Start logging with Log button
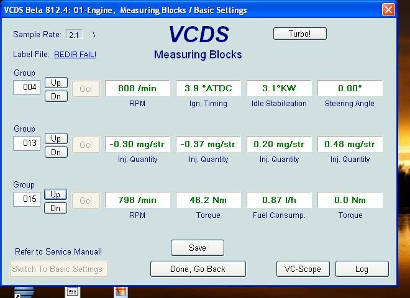The width and height of the screenshot is (410, 298). (362, 269)
